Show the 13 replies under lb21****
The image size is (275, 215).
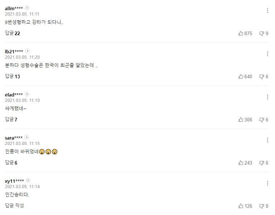(12, 77)
